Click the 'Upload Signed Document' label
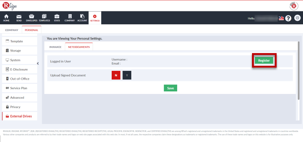Image resolution: width=303 pixels, height=142 pixels. [x=68, y=76]
